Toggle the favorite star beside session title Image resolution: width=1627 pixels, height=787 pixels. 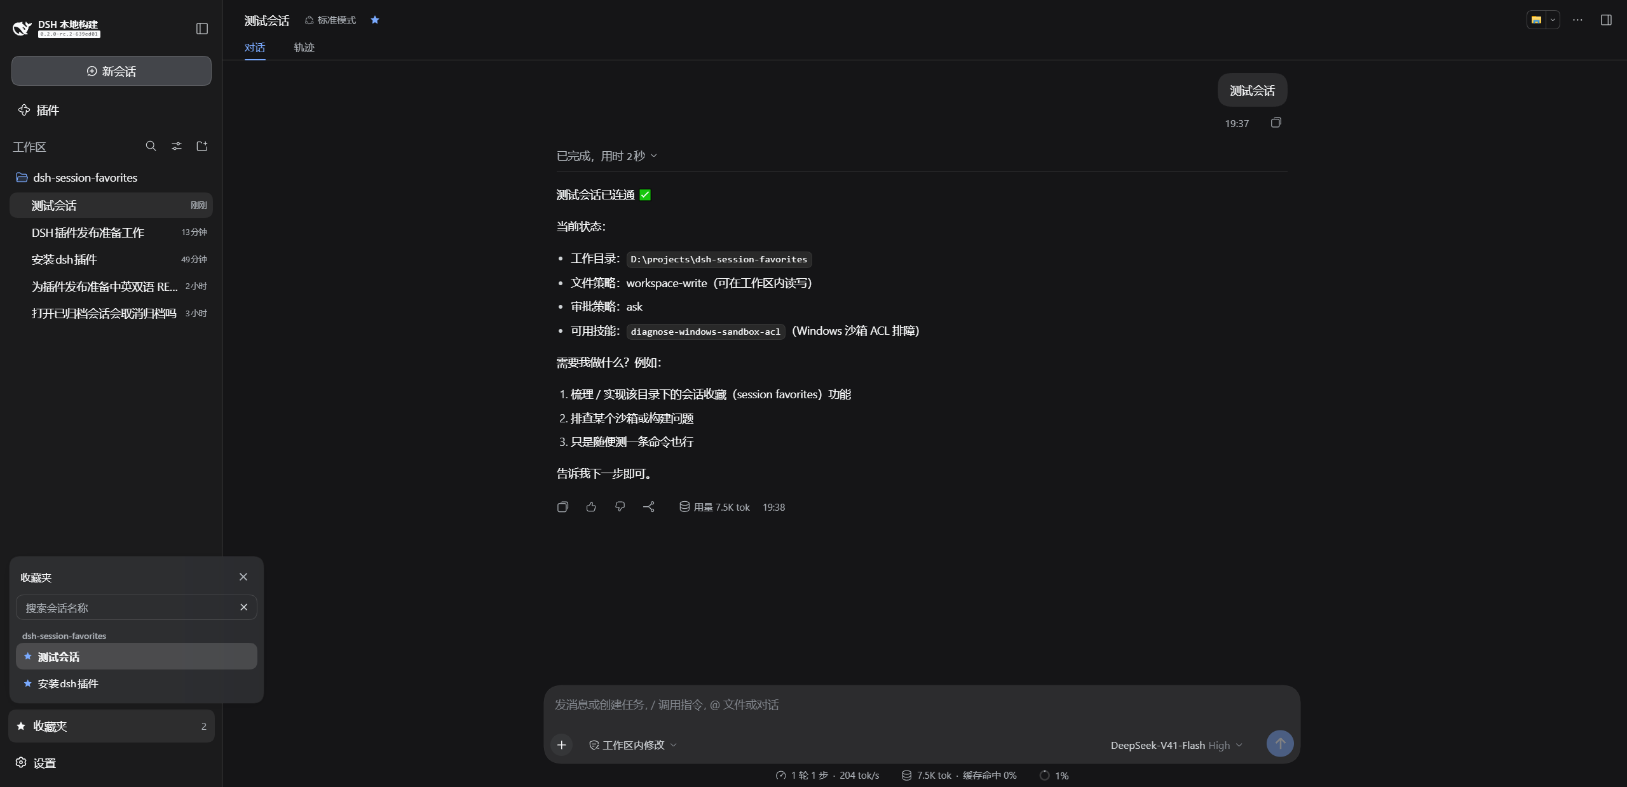[375, 20]
